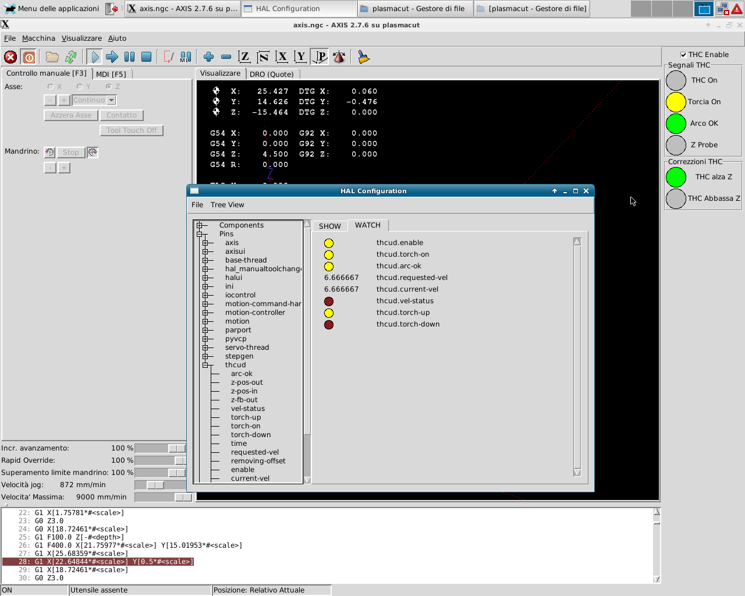Stop program execution icon
This screenshot has height=596, width=745.
point(147,57)
